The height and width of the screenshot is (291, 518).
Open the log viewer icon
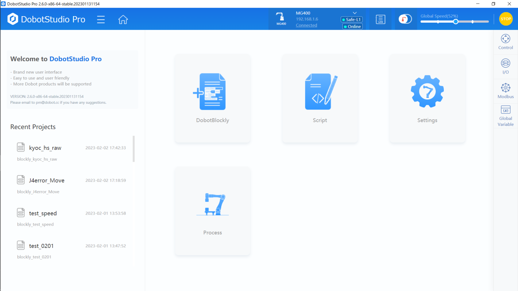pyautogui.click(x=380, y=20)
